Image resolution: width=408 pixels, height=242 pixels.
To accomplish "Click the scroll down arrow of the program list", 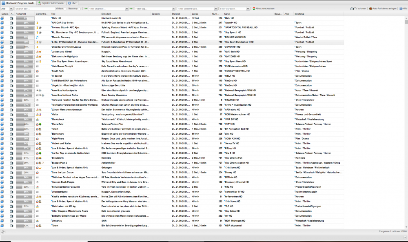I will click(406, 227).
